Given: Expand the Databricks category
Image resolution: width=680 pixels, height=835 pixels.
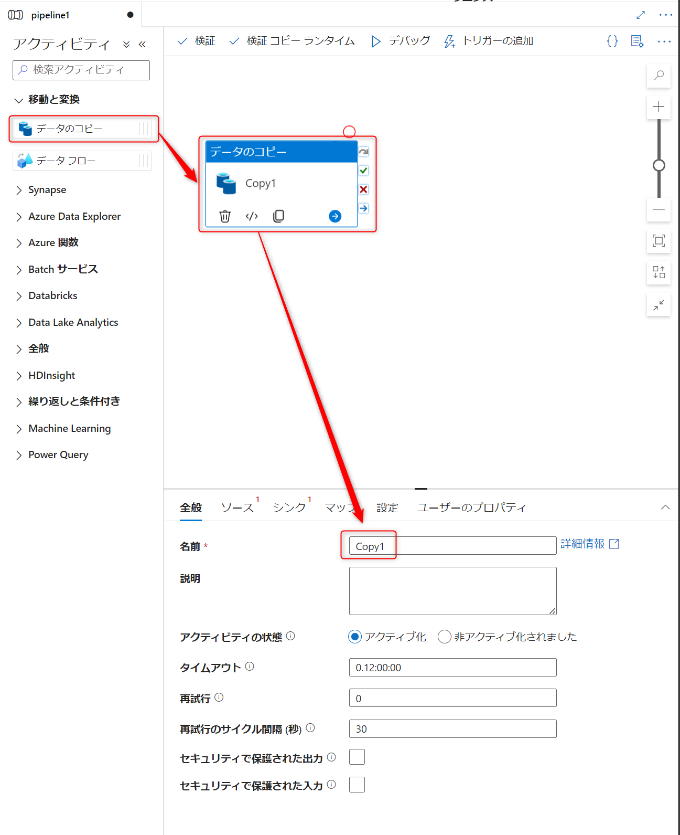Looking at the screenshot, I should pyautogui.click(x=47, y=296).
